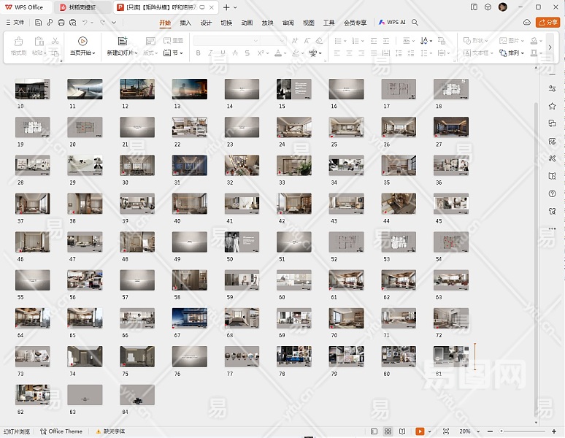The image size is (565, 438).
Task: Open the search magnifier in ribbon tabs
Action: pyautogui.click(x=415, y=23)
